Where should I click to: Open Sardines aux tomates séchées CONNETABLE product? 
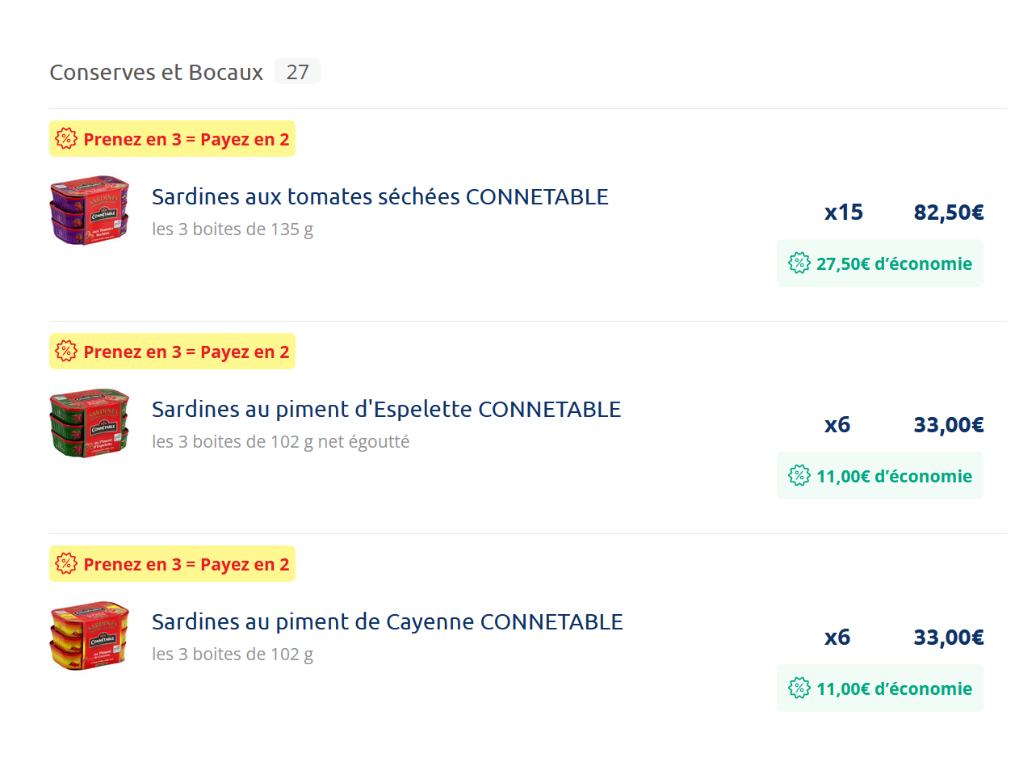(380, 197)
